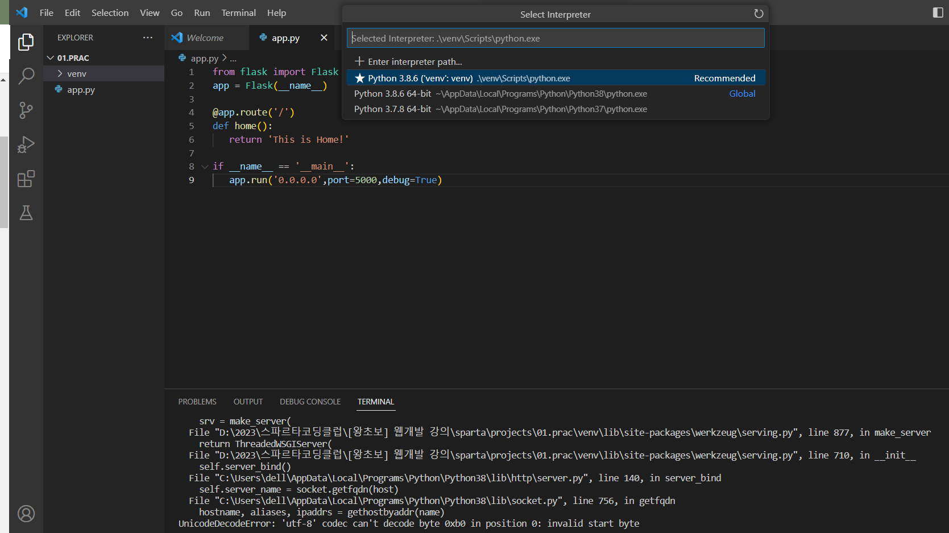Open the Source Control view icon
The image size is (949, 533).
[x=26, y=110]
